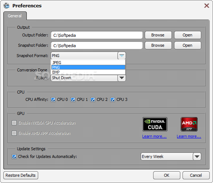
Task: Open the Every Week update frequency dropdown
Action: [x=197, y=156]
